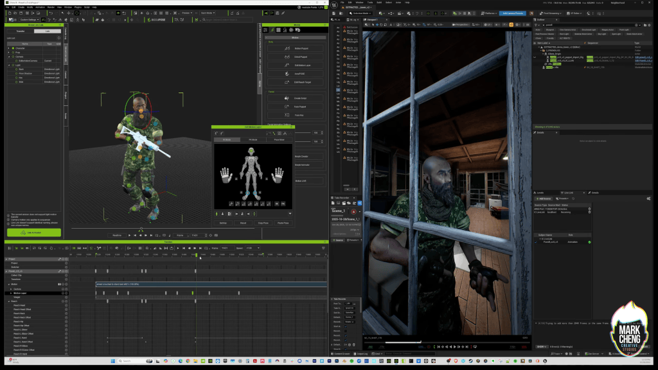Toggle the Rect Shadow light link circle
Viewport: 658px width, 370px height.
click(16, 73)
